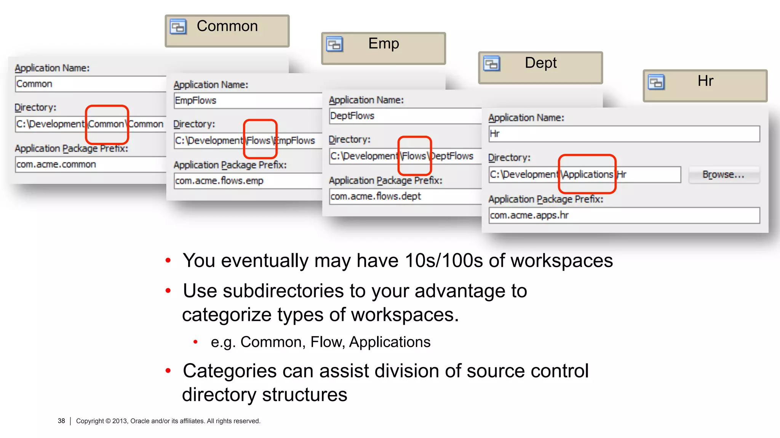Click 'Application Package Prefix:' label in Common dialog
This screenshot has width=780, height=438.
[71, 149]
